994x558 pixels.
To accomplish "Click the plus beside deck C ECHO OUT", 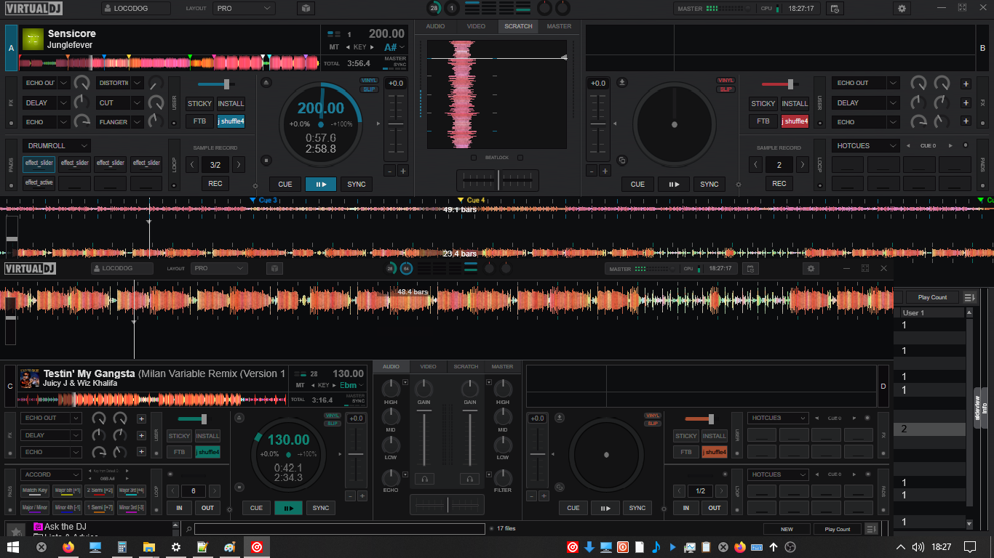I will [141, 418].
